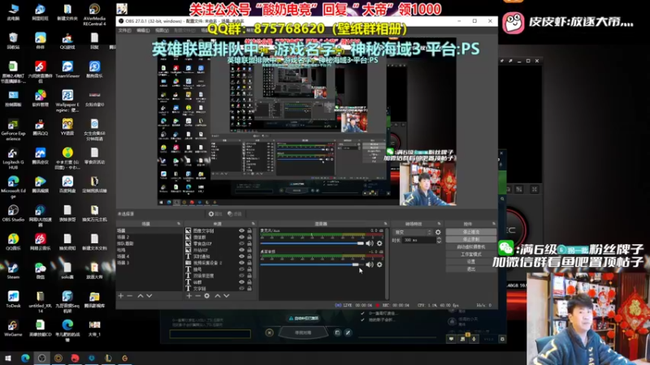This screenshot has width=650, height=365.
Task: Move the selected source up in Sources panel
Action: (x=217, y=296)
